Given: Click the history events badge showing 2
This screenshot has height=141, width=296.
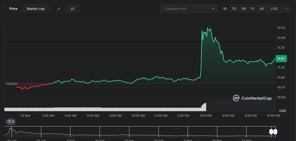Looking at the screenshot, I should click(x=11, y=122).
